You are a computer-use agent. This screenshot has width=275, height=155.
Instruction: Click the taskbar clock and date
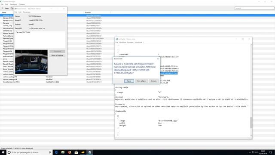coord(263,152)
